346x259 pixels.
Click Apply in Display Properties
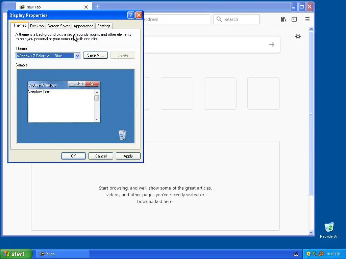128,156
